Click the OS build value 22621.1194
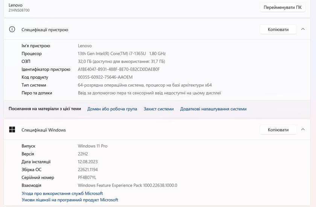Image resolution: width=316 pixels, height=207 pixels. (x=88, y=170)
